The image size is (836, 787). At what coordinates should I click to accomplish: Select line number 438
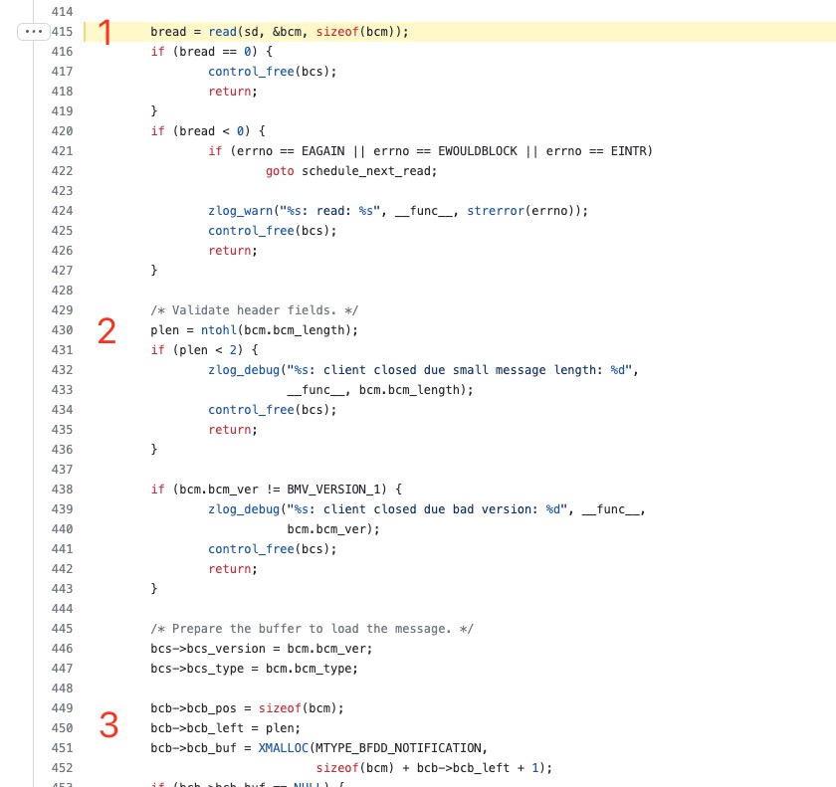click(x=62, y=490)
